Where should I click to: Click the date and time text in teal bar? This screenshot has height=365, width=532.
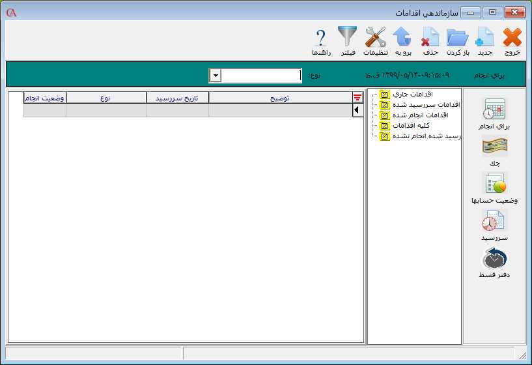pos(407,75)
